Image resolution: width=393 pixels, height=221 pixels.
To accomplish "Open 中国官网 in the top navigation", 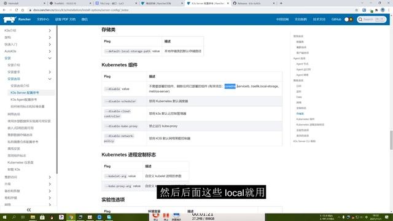I will 282,19.
